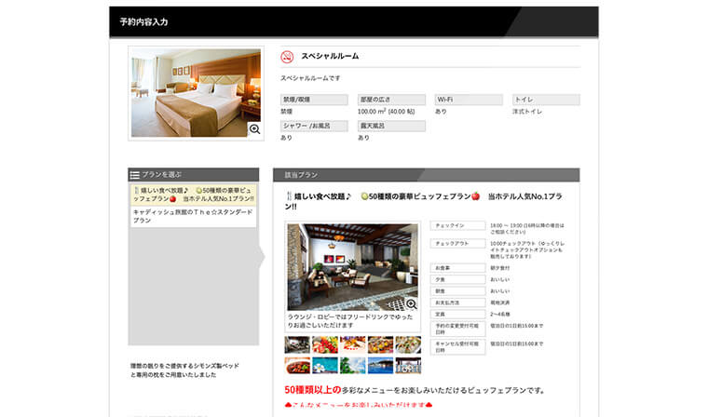Select the night building thumbnail ending the bottom row
The image size is (708, 417).
408,366
